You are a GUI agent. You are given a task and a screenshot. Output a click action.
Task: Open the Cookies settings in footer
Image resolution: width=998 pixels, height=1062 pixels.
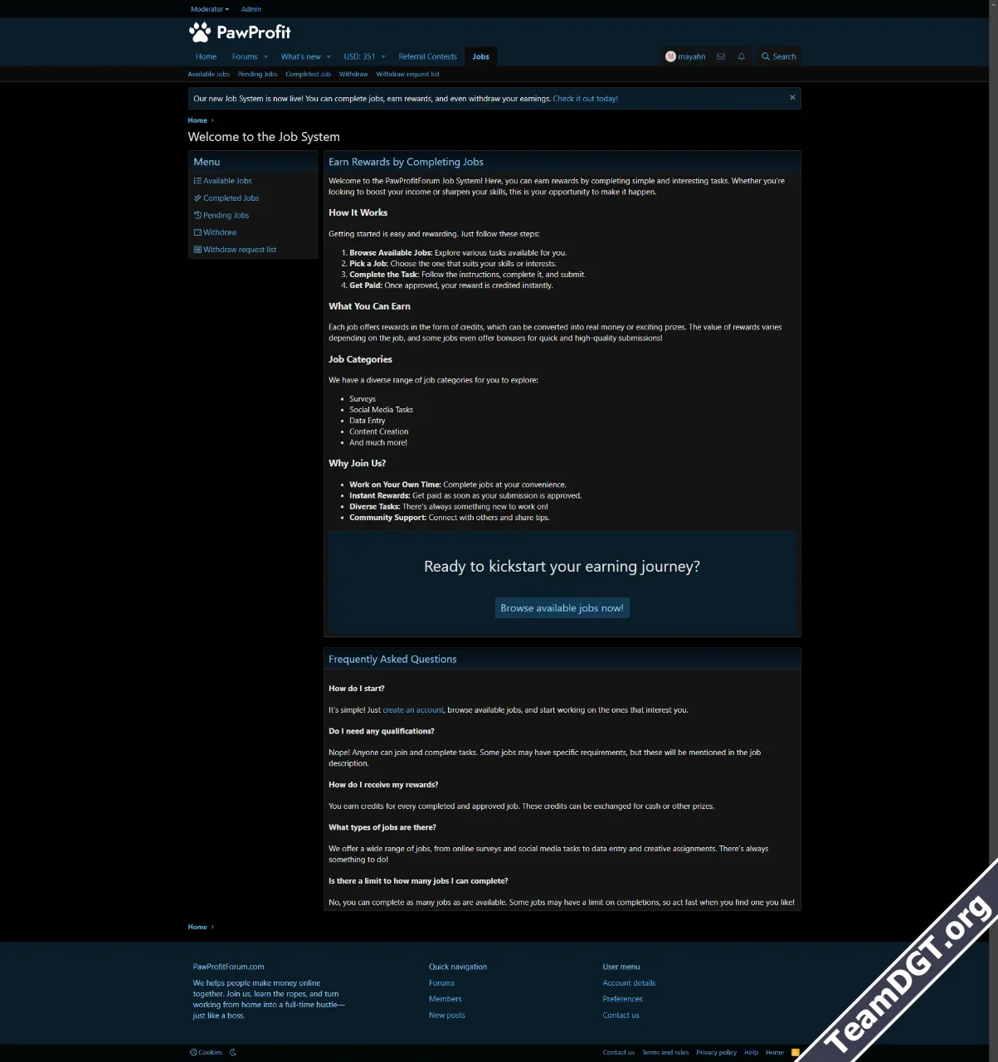[207, 1052]
